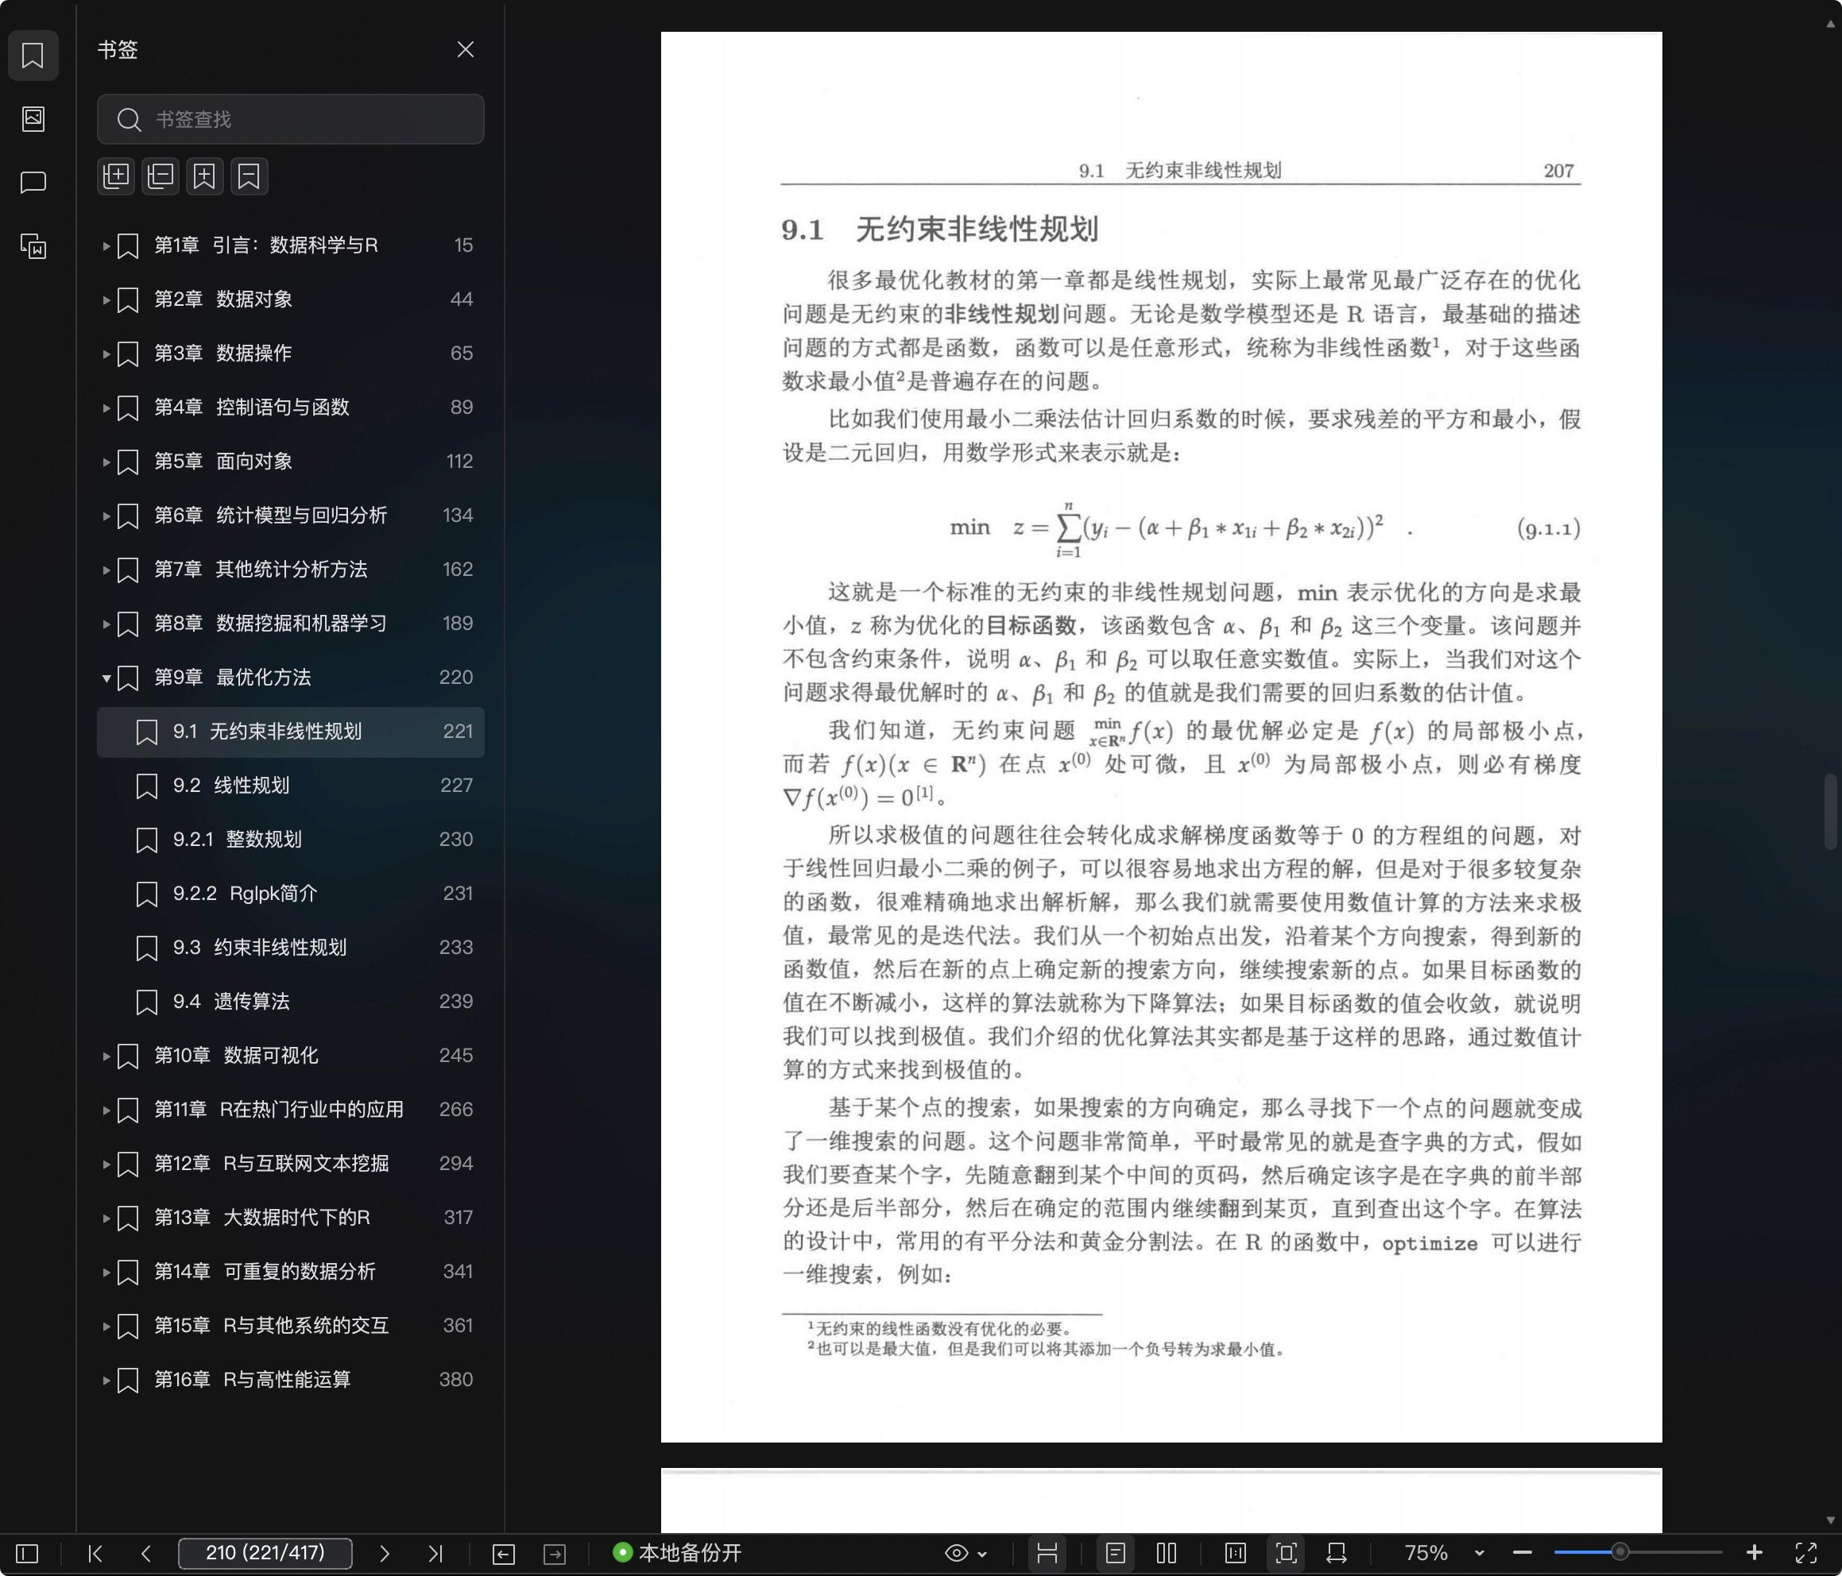Click scrollbar up arrow
This screenshot has width=1842, height=1576.
tap(1830, 25)
